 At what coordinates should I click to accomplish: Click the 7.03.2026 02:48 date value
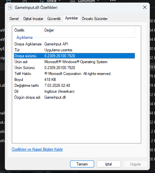coord(57,86)
